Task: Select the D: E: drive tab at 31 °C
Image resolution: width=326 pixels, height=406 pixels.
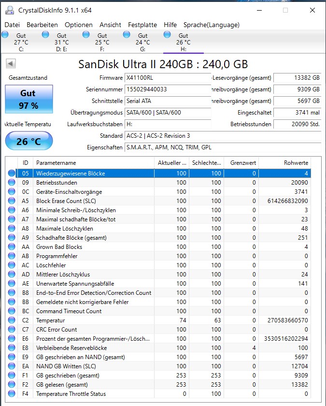Action: point(62,42)
